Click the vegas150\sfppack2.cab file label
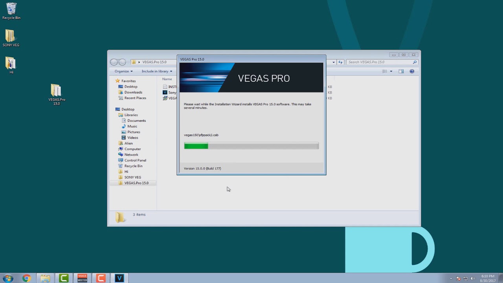 (201, 135)
